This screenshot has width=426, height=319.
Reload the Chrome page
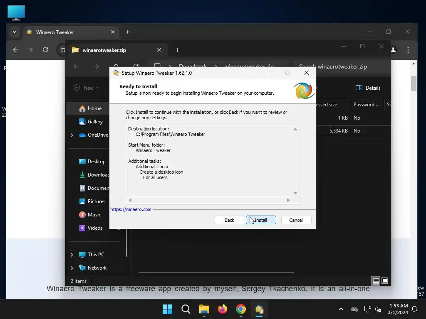pyautogui.click(x=45, y=50)
